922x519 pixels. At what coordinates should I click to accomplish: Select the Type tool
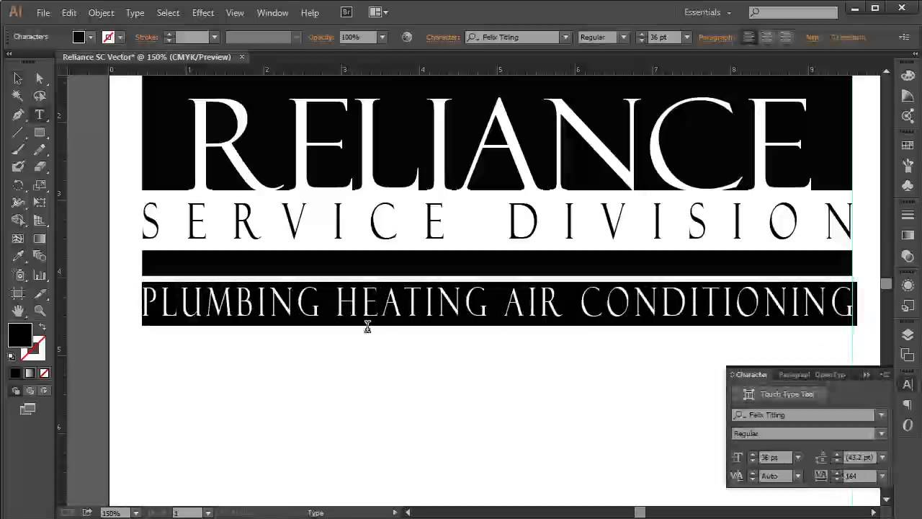tap(40, 115)
